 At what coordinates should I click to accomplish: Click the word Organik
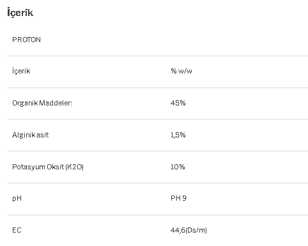coord(25,103)
